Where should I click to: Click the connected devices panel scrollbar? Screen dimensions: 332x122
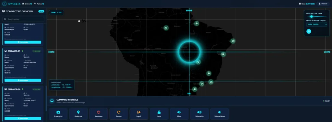coord(46,98)
